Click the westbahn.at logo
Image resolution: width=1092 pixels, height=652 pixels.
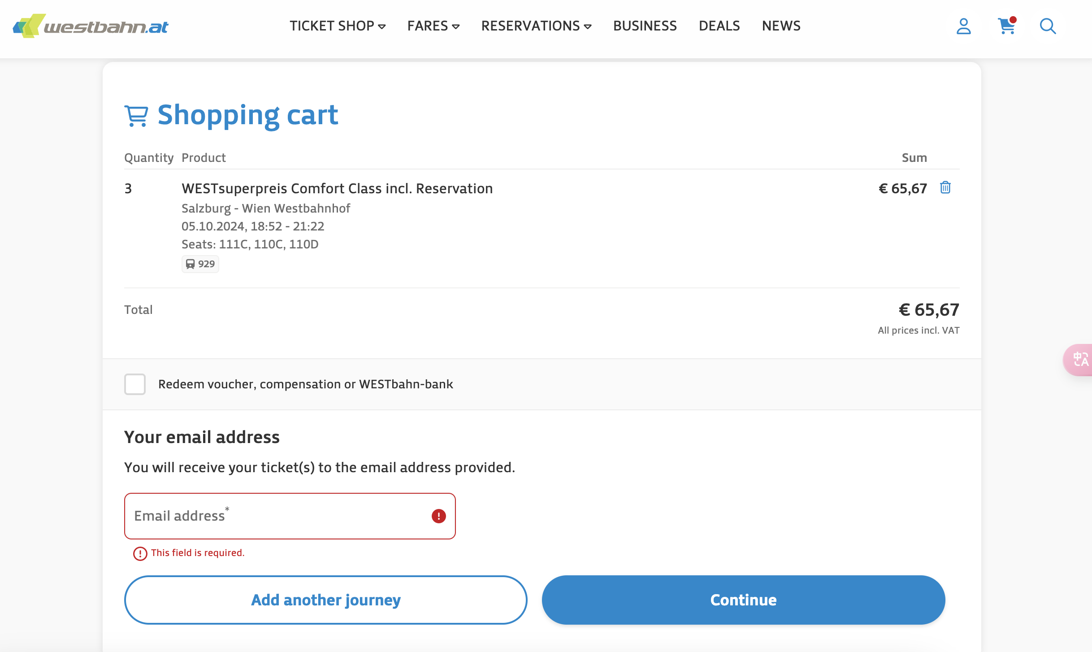(x=91, y=26)
